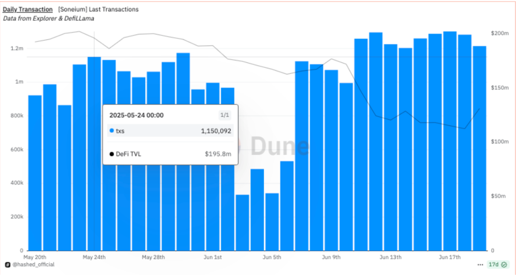Click the black DeFi TVL legend dot
The width and height of the screenshot is (516, 277).
(112, 154)
